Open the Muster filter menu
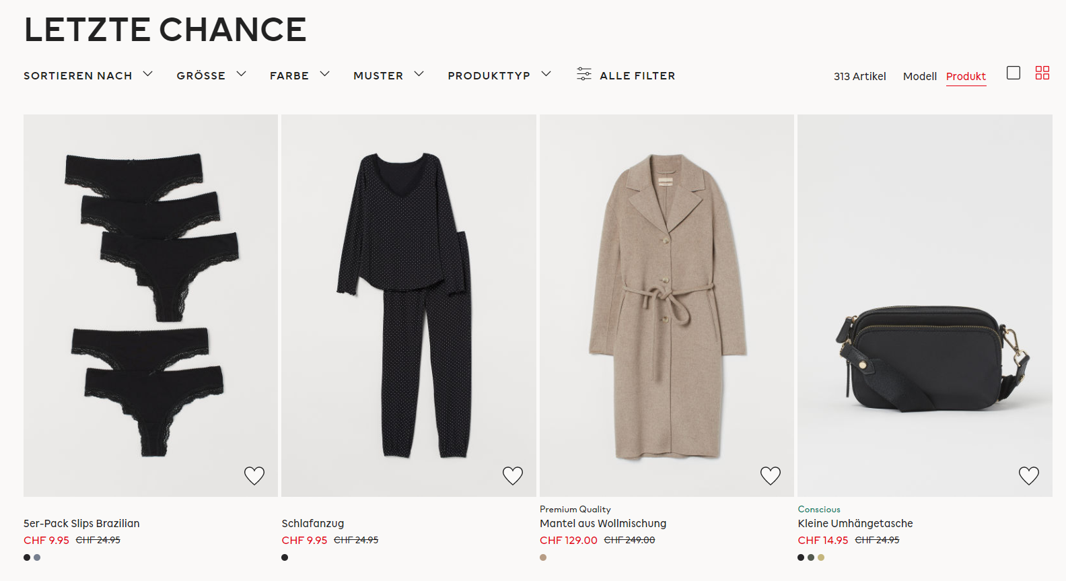This screenshot has width=1066, height=581. [x=388, y=75]
